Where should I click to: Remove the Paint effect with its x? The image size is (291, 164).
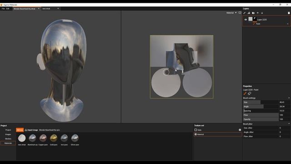(288, 24)
